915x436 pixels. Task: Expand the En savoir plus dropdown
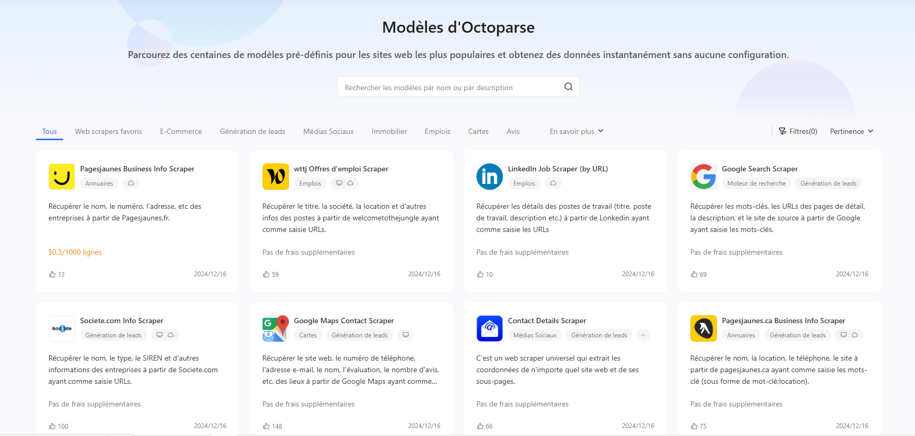(x=576, y=131)
